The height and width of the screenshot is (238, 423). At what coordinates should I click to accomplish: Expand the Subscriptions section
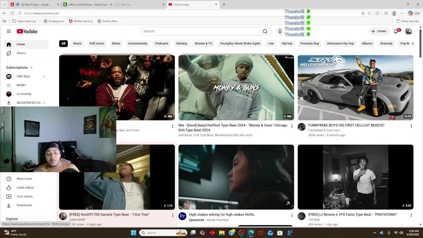pyautogui.click(x=19, y=67)
